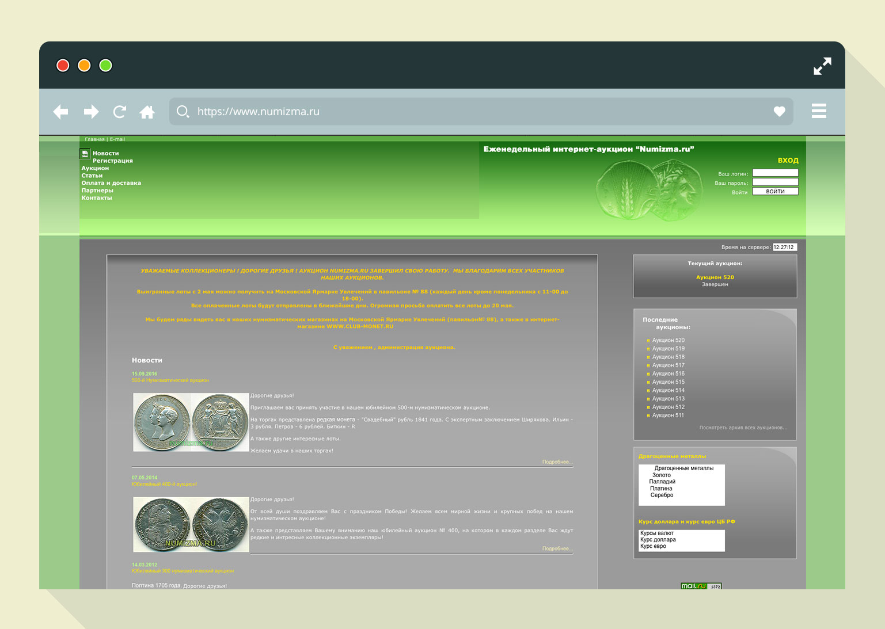Go back with the left arrow

60,112
